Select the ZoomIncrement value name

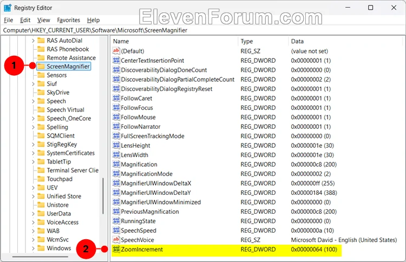[x=142, y=250]
